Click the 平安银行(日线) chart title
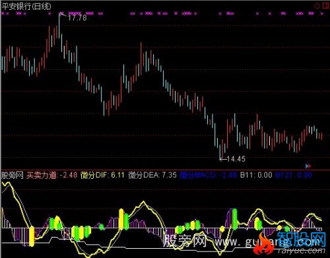Image resolution: width=330 pixels, height=258 pixels. [26, 6]
